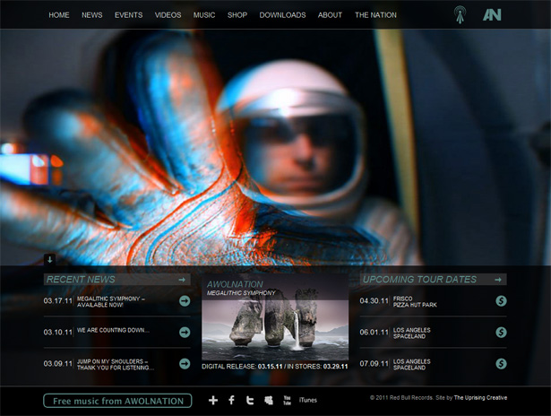The image size is (551, 416).
Task: Open the Facebook icon in footer
Action: [x=231, y=400]
